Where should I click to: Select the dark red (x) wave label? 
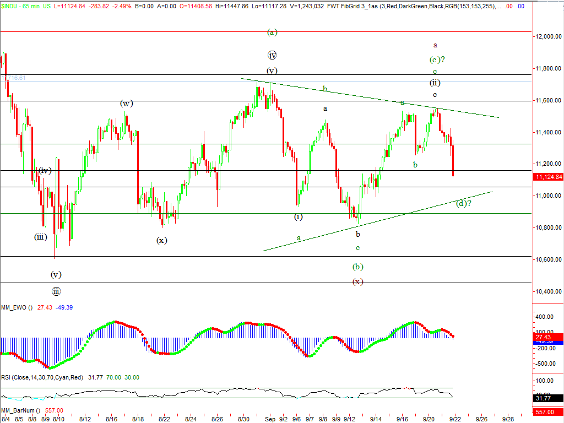tap(357, 281)
